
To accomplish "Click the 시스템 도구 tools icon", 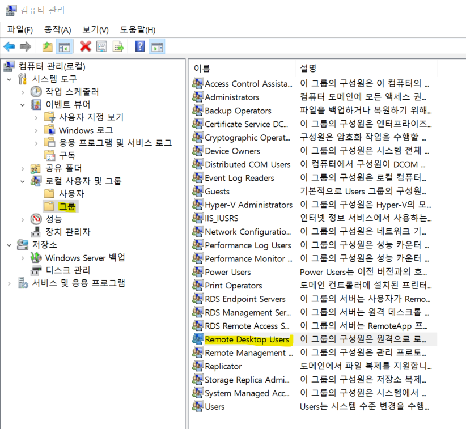I will click(x=23, y=79).
